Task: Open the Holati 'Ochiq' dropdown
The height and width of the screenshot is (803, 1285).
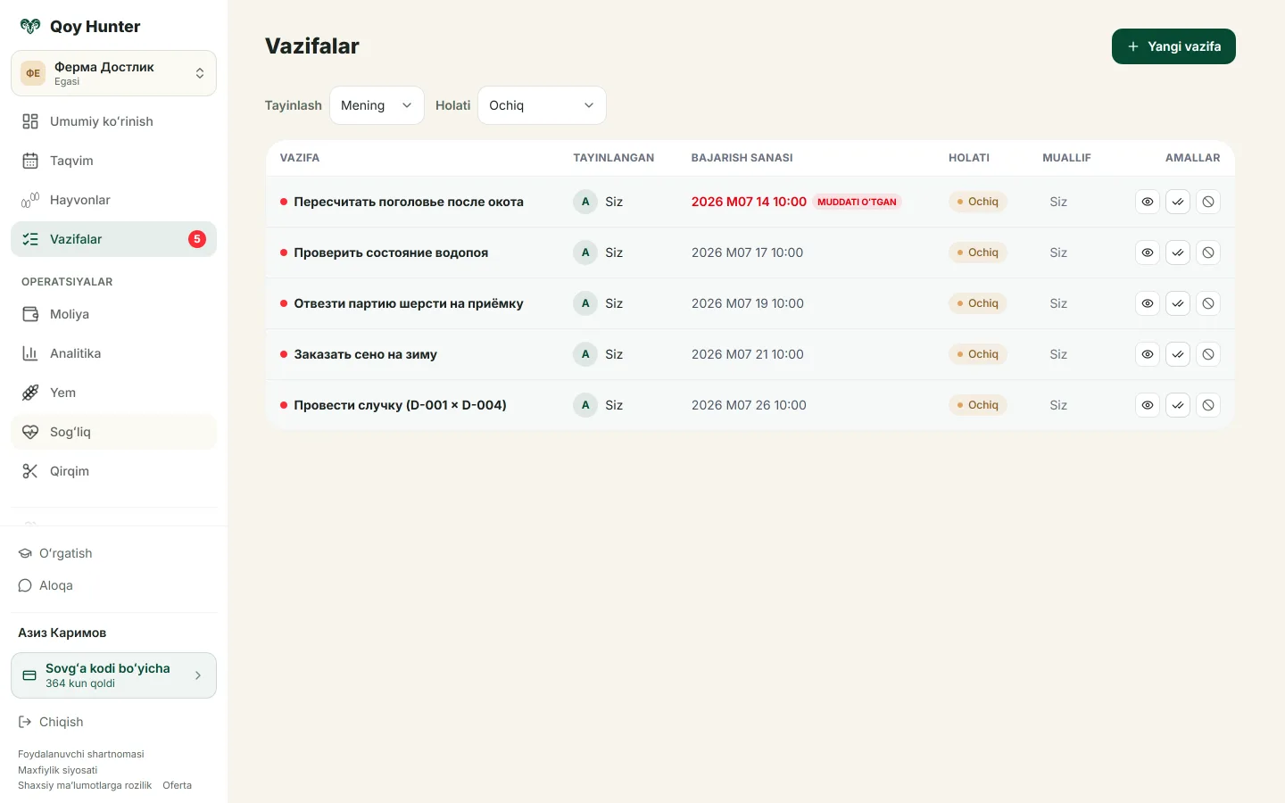Action: (542, 105)
